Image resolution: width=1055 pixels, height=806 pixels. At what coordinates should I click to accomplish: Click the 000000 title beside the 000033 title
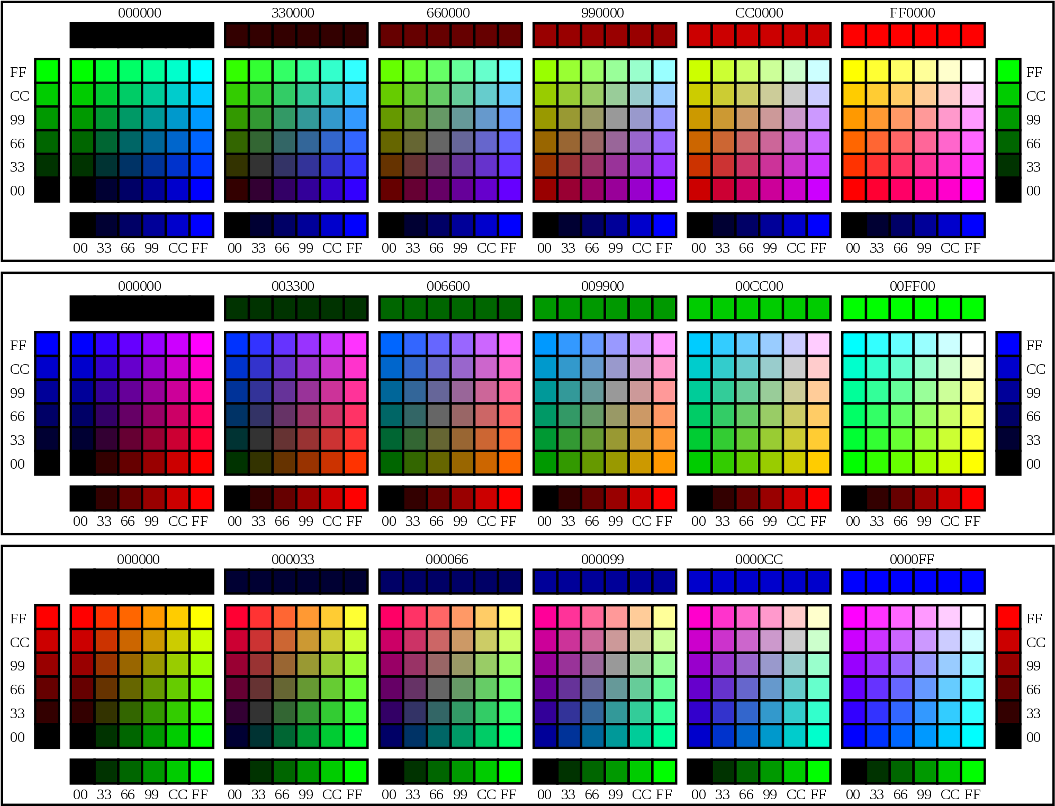pos(138,559)
